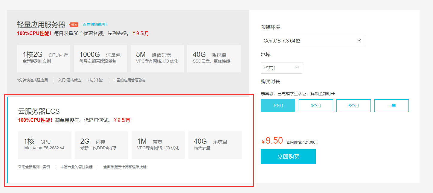Select the 6个月 purchase duration

click(353, 106)
